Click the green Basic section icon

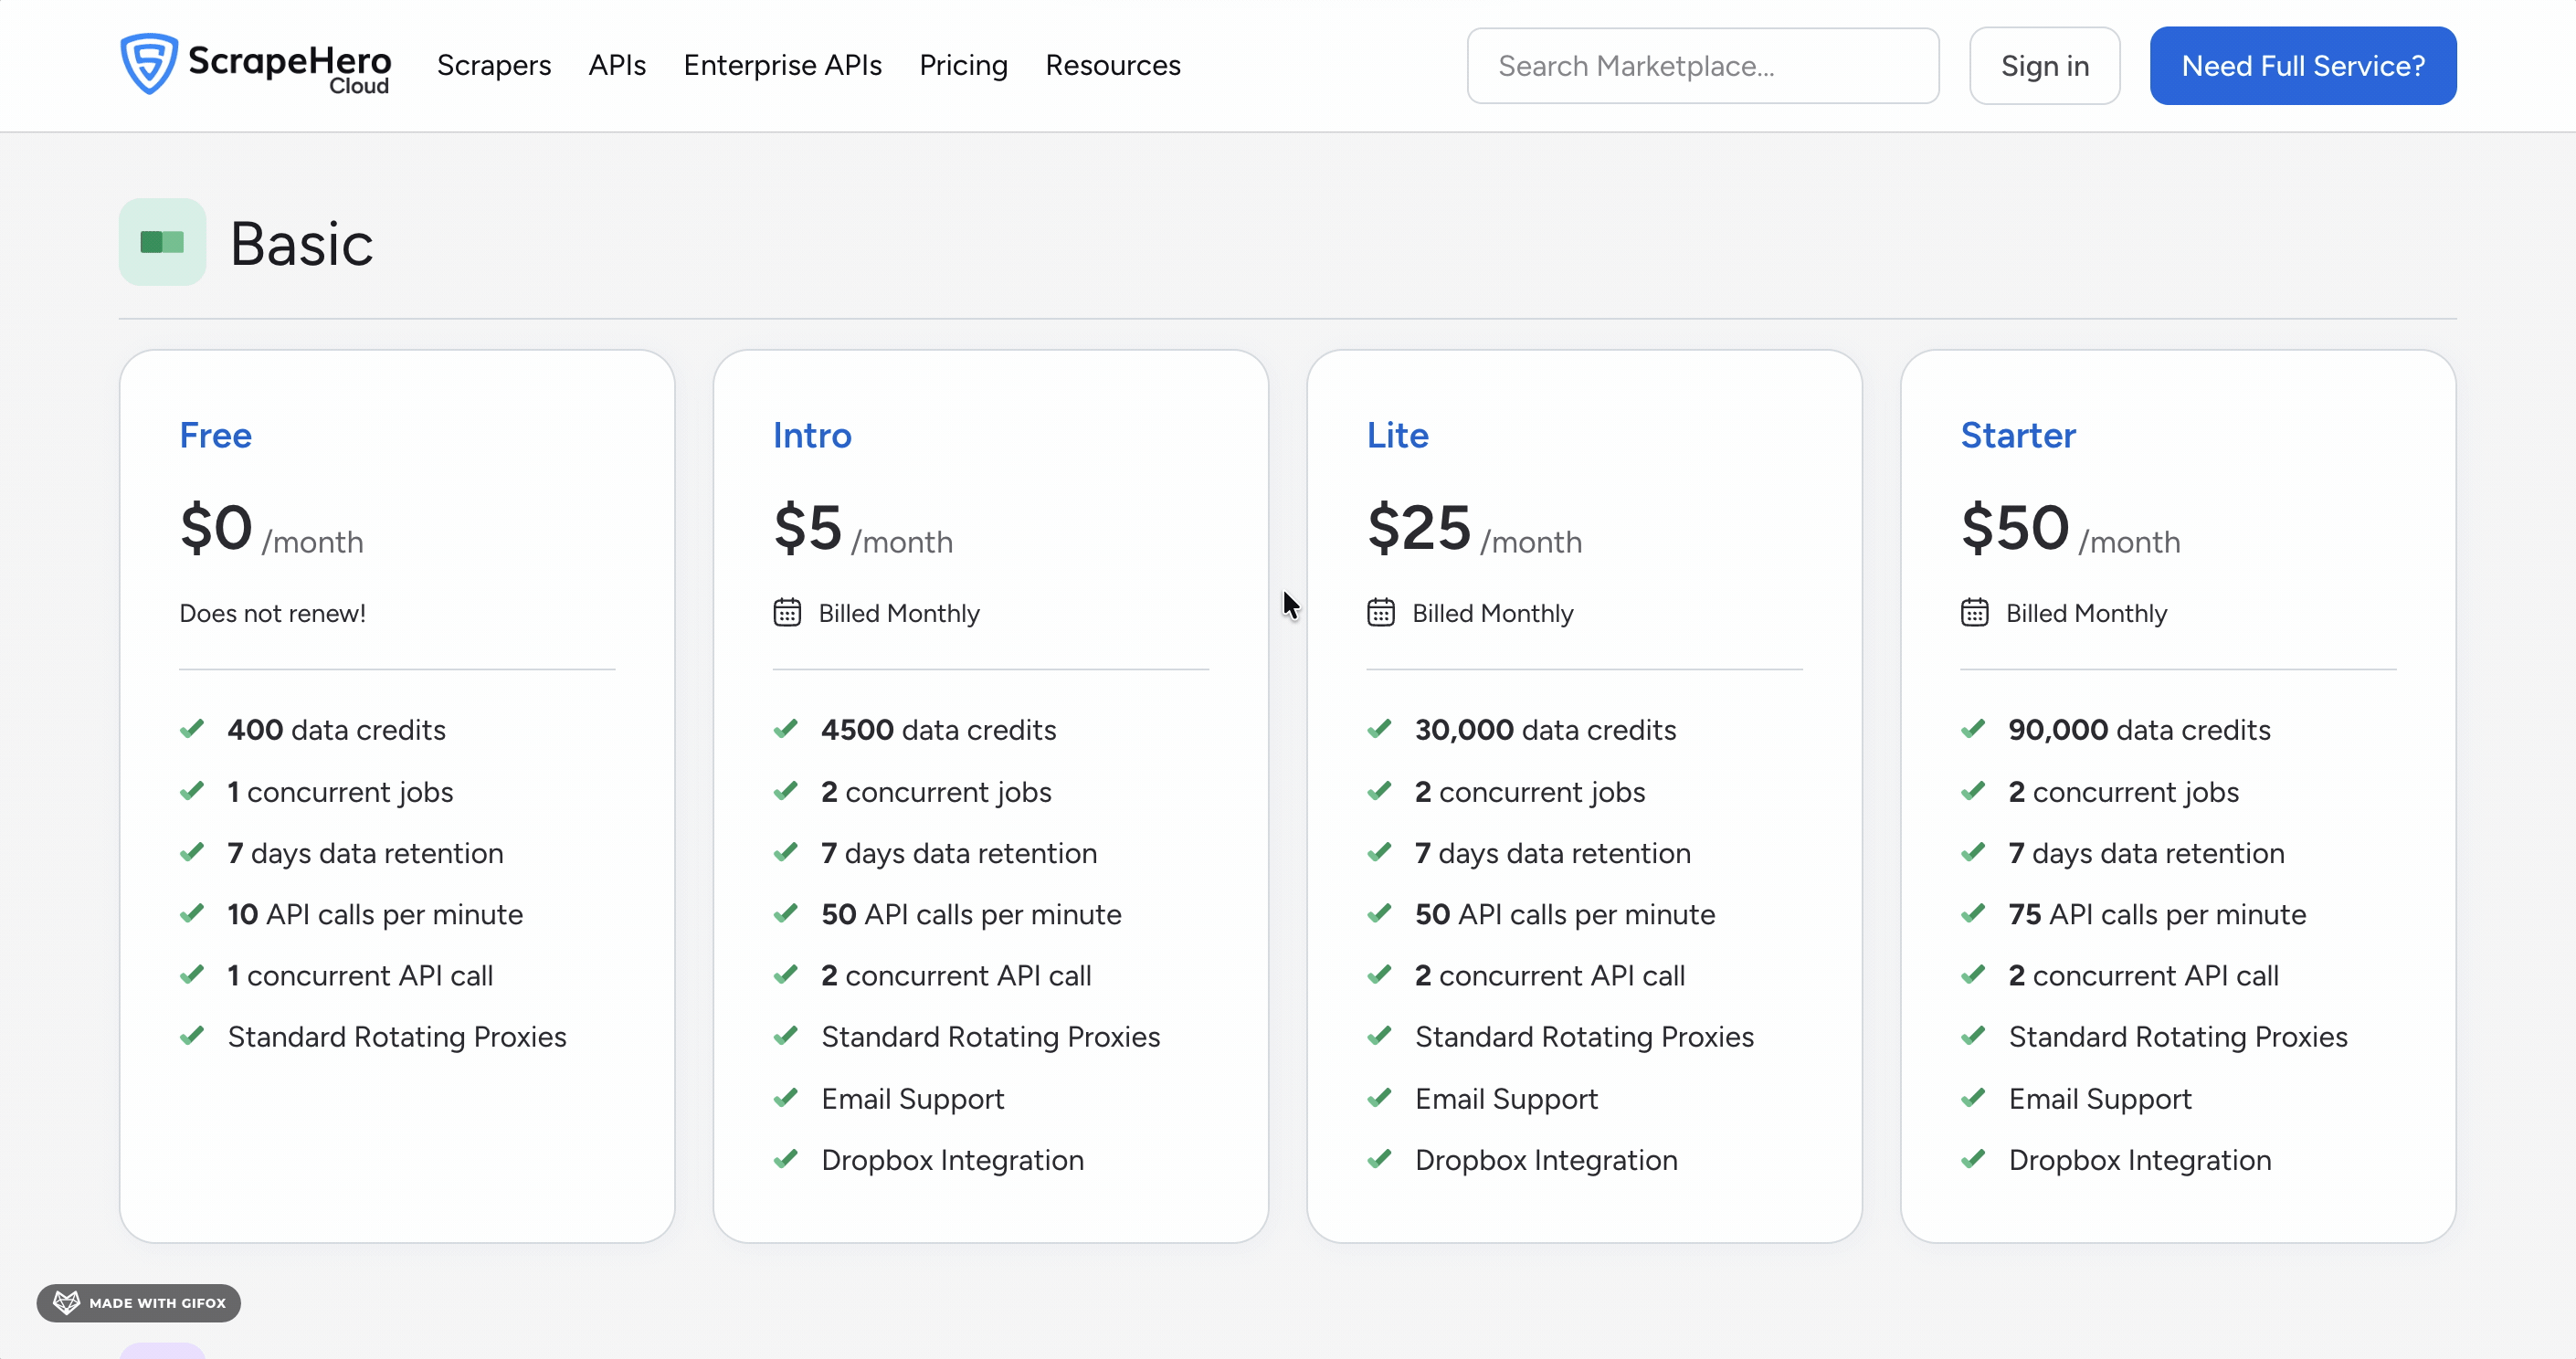click(162, 242)
